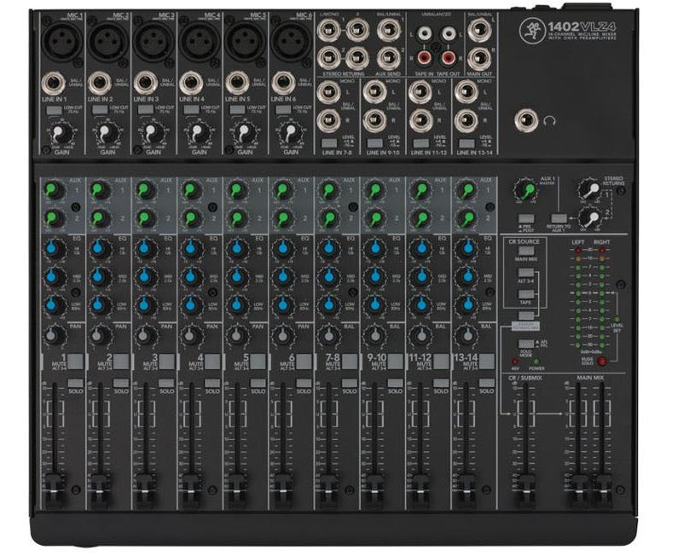Click the blue HI EQ knob on channel 1

pyautogui.click(x=53, y=249)
